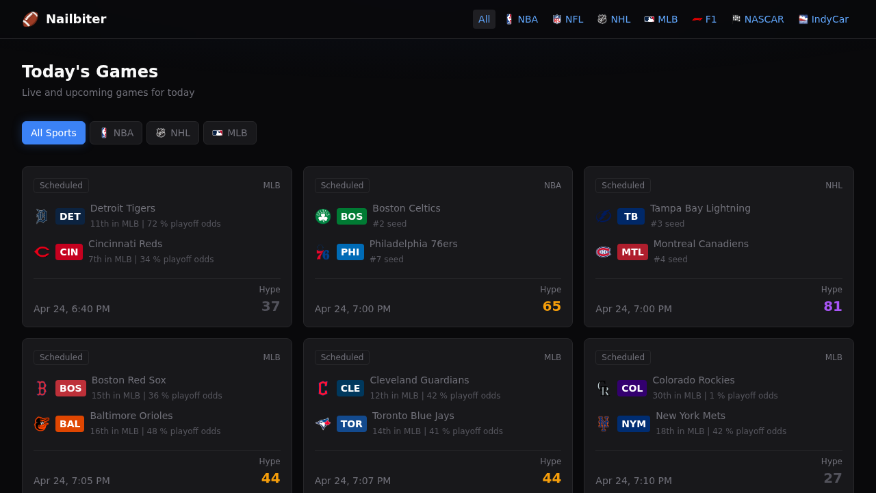
Task: Click the Today's Games heading
Action: point(90,71)
